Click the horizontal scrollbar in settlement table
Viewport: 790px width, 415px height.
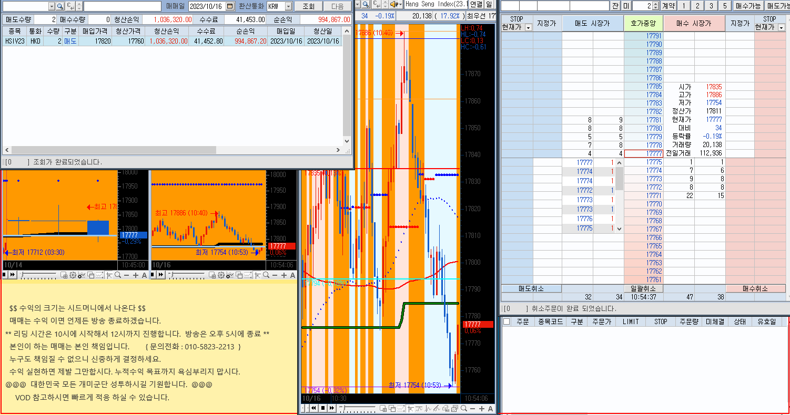173,150
